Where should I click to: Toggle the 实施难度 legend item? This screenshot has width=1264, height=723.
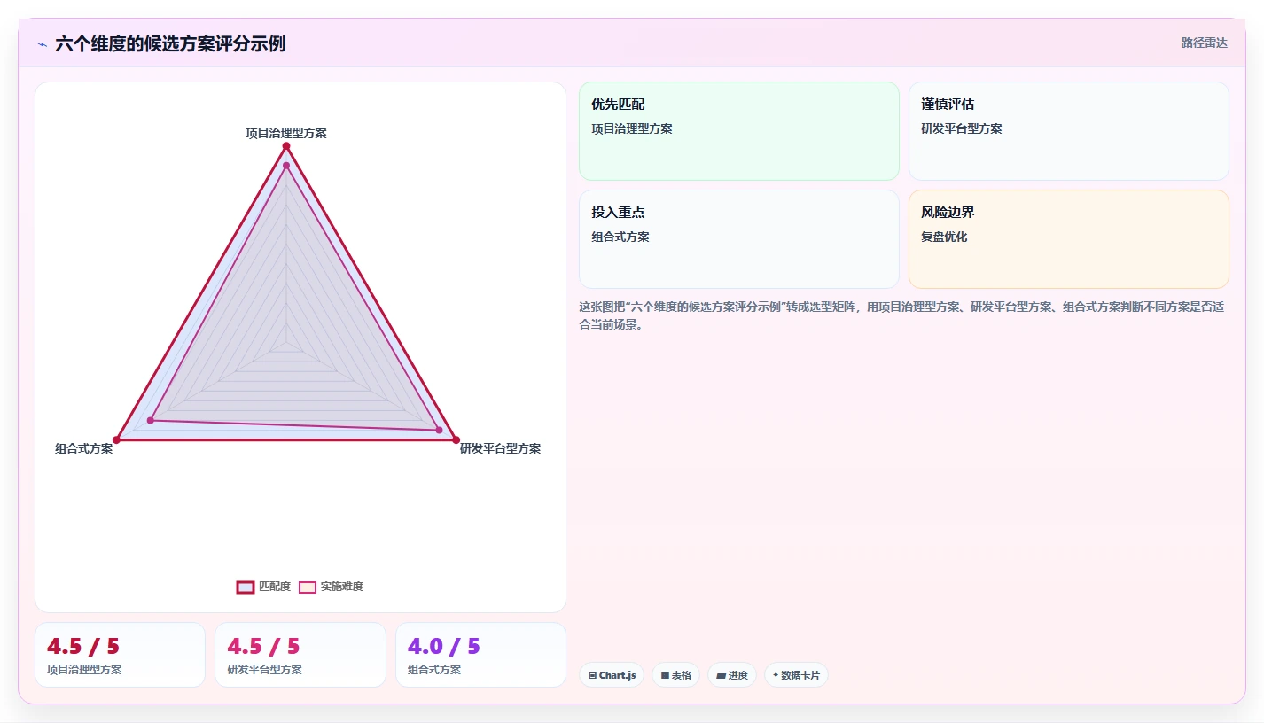click(x=331, y=587)
